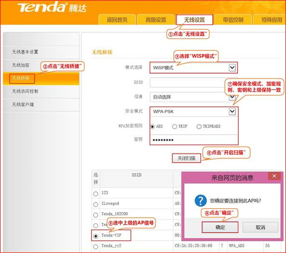Select 无线桥接 in the sidebar

[x=41, y=79]
